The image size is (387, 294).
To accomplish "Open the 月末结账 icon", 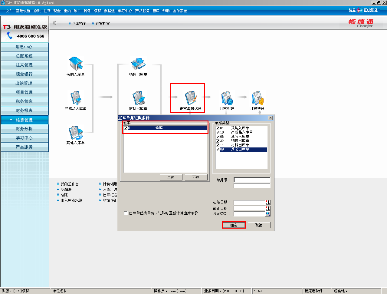I will click(257, 98).
